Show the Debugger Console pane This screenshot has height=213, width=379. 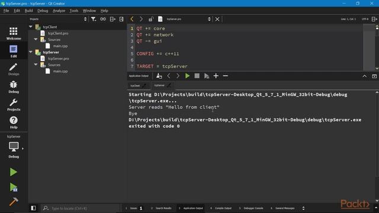(x=251, y=208)
